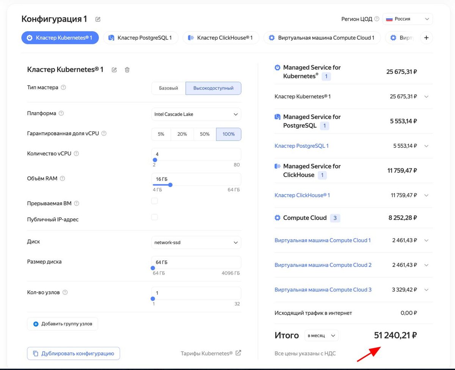This screenshot has height=370, width=455.
Task: Set guaranteed vCPU share to 100%
Action: [229, 134]
